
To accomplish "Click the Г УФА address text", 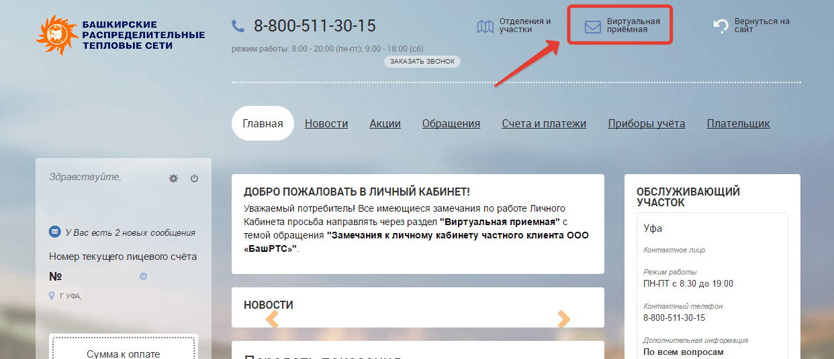I will pos(71,296).
